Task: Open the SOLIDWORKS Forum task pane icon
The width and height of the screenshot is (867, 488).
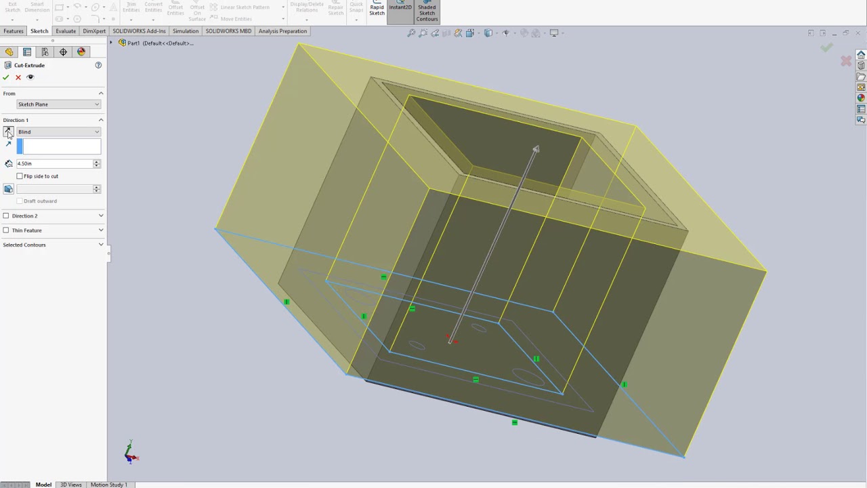Action: [x=861, y=120]
